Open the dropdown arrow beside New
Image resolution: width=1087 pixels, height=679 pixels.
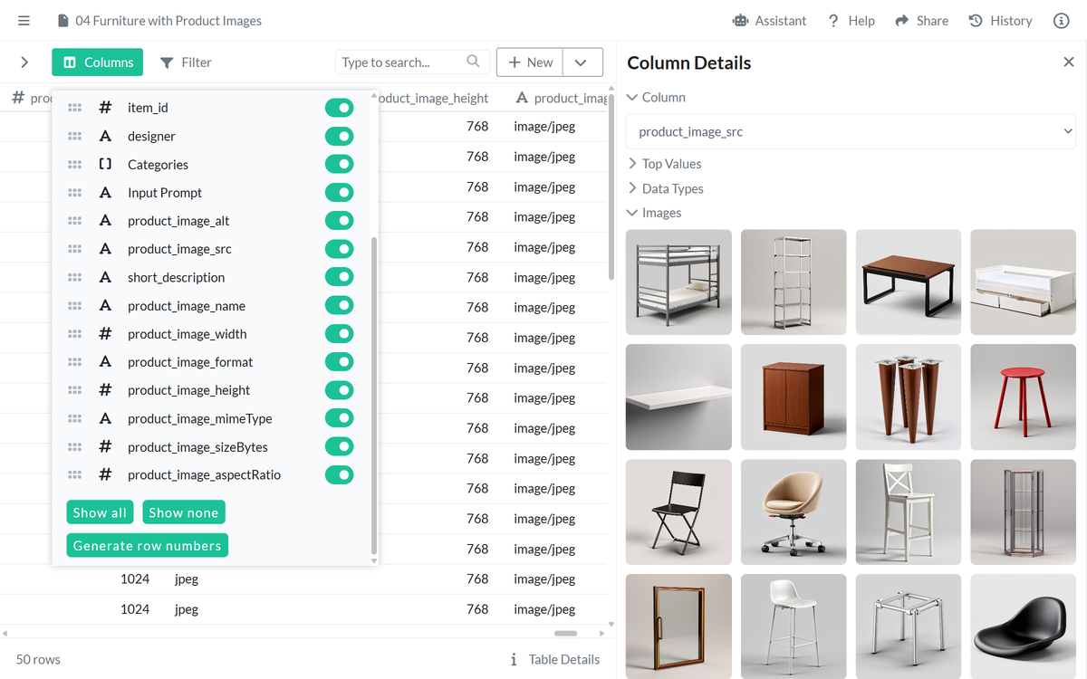tap(582, 62)
